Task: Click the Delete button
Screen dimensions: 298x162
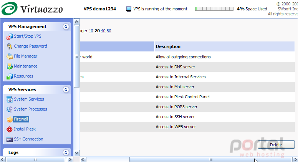Action: [x=276, y=145]
